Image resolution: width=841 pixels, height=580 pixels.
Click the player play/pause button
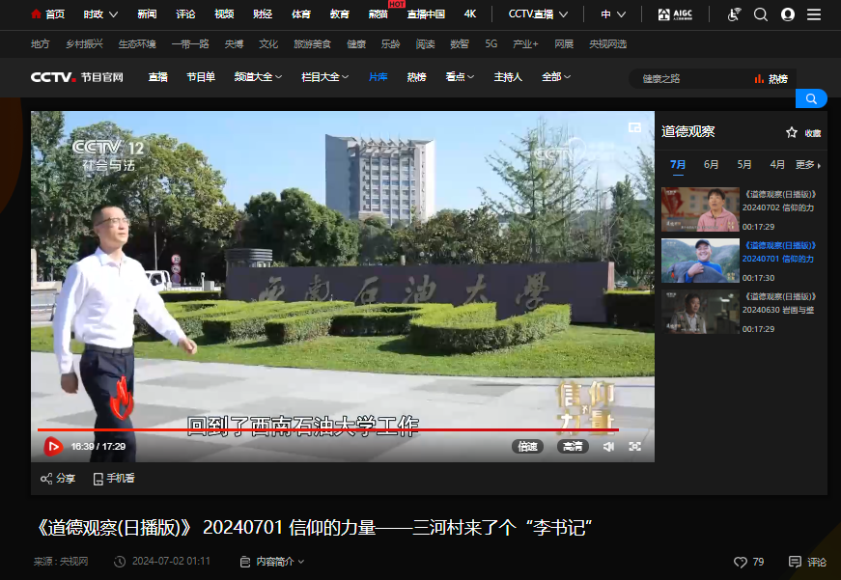[x=52, y=446]
